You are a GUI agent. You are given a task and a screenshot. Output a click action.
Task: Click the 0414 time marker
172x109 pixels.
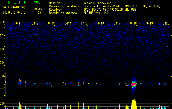tap(68, 23)
